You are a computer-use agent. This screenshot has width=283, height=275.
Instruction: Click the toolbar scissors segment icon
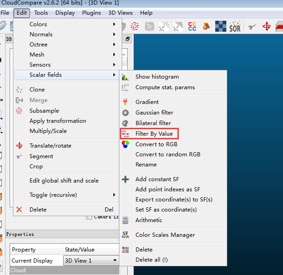pyautogui.click(x=252, y=27)
